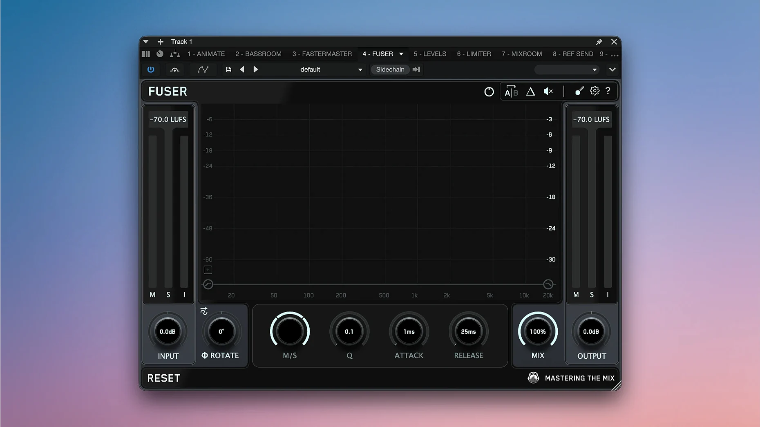Switch to 6 - LIMITER tab
Screen dimensions: 760x427
click(x=474, y=54)
